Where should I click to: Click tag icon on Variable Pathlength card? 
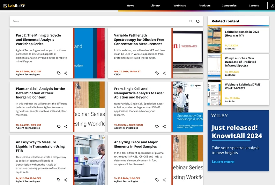pyautogui.click(x=157, y=73)
